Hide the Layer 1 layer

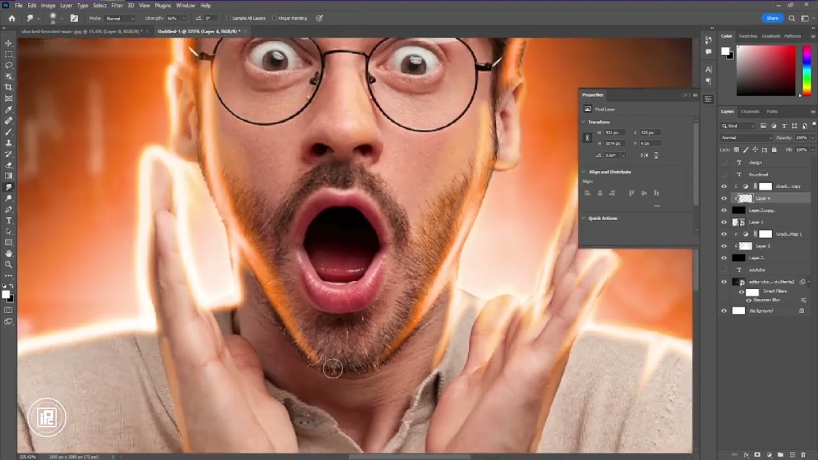[x=724, y=222]
